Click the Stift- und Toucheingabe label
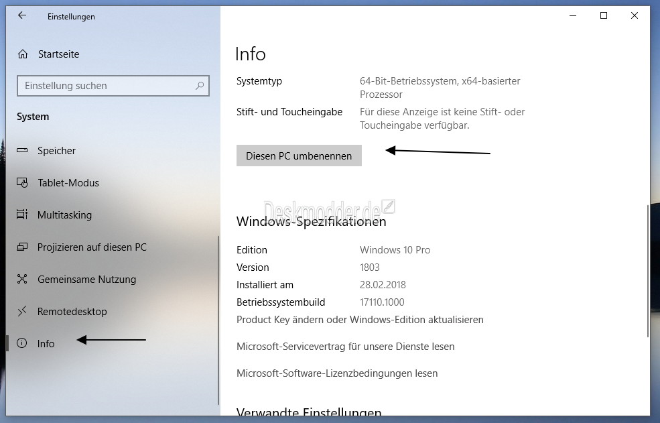Viewport: 660px width, 423px height. [x=289, y=112]
